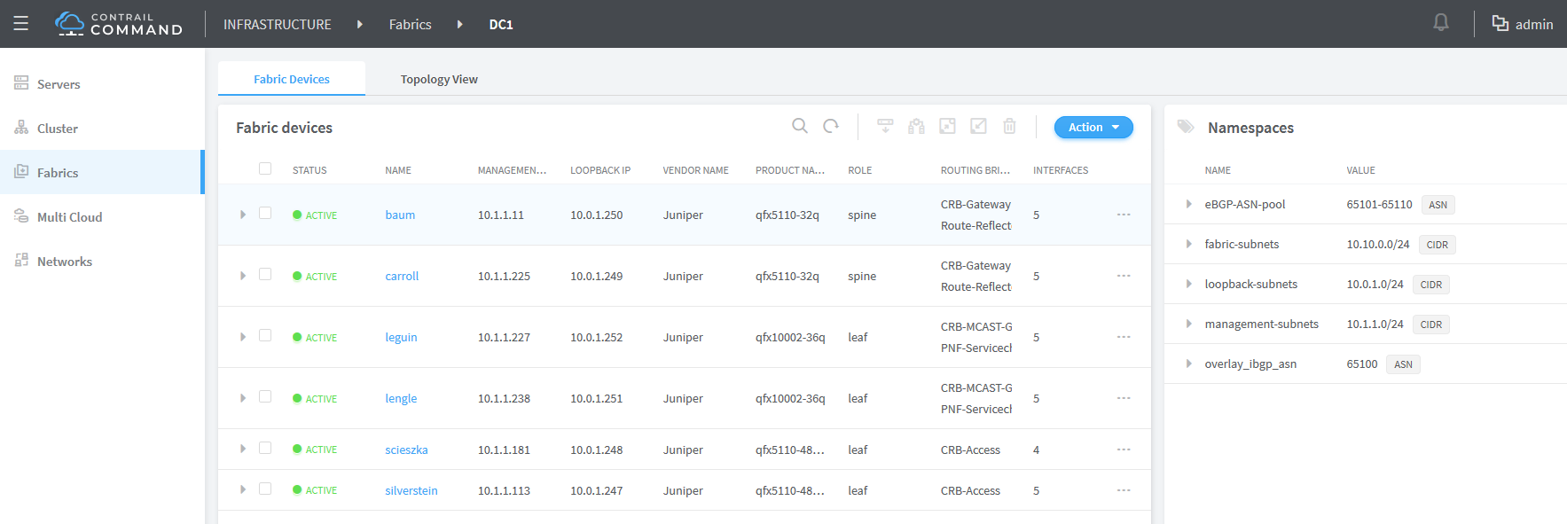Open more options for baum row
This screenshot has width=1567, height=524.
pyautogui.click(x=1124, y=215)
